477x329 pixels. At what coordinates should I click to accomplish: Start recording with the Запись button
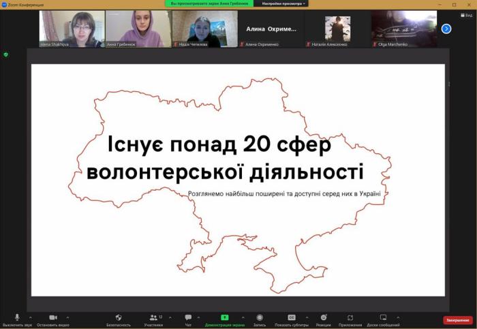click(x=260, y=318)
